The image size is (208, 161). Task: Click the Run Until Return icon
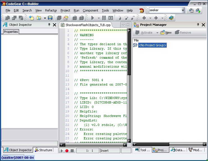pyautogui.click(x=133, y=18)
